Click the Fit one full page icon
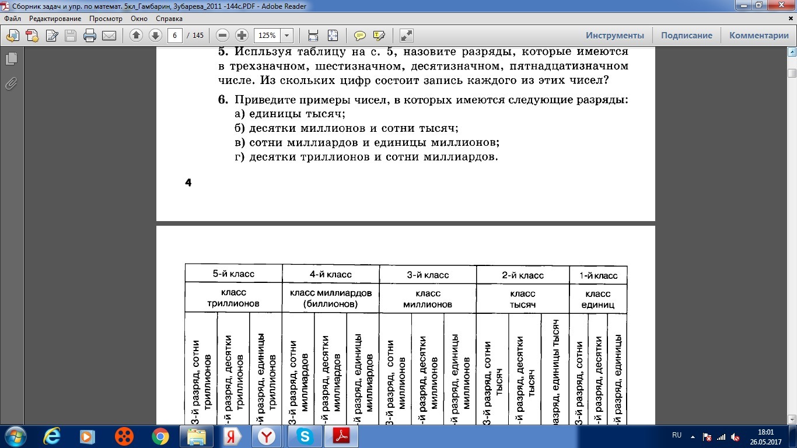Viewport: 797px width, 448px height. point(333,36)
